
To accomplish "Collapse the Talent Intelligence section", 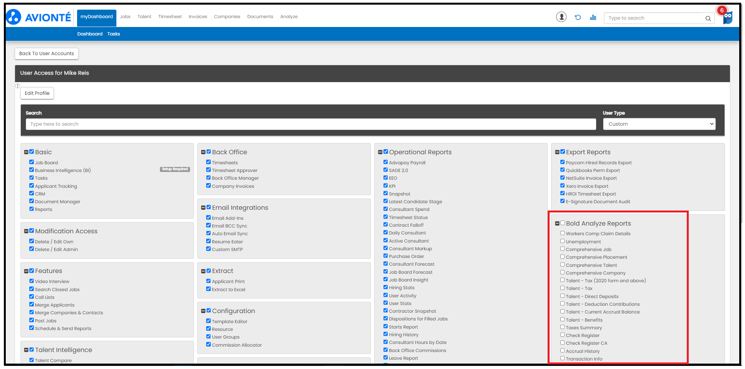I will pyautogui.click(x=26, y=350).
